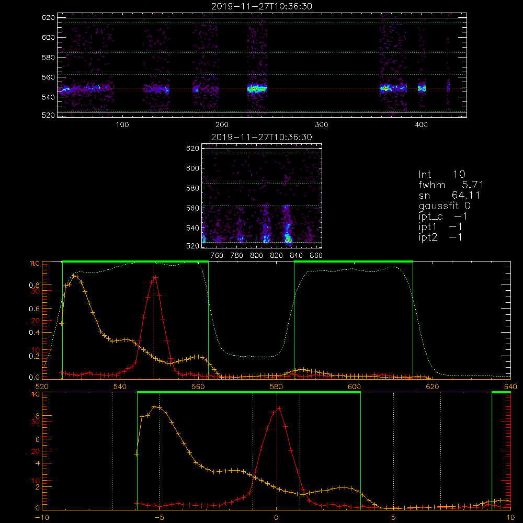Click x-axis label 860 on middle spectrogram
Image resolution: width=523 pixels, height=523 pixels.
(316, 256)
